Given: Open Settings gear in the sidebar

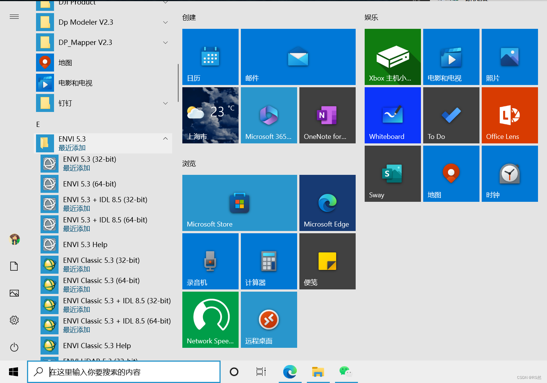Looking at the screenshot, I should click(x=14, y=320).
